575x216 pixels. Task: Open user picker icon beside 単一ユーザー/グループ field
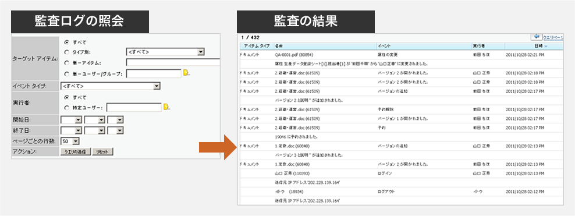click(187, 72)
